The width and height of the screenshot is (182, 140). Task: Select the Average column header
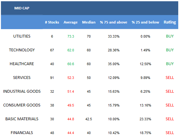(71, 22)
